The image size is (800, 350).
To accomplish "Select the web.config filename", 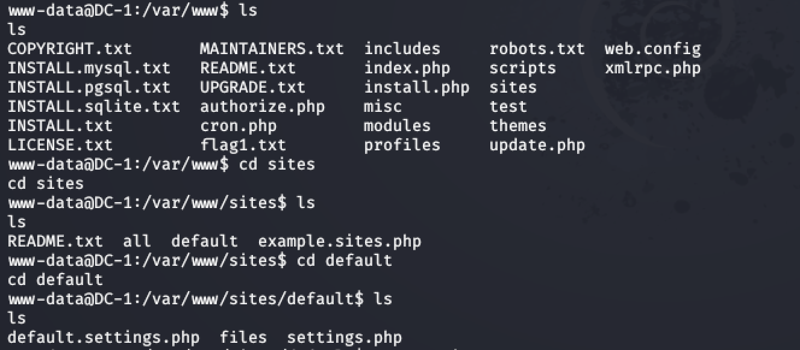I will click(653, 49).
